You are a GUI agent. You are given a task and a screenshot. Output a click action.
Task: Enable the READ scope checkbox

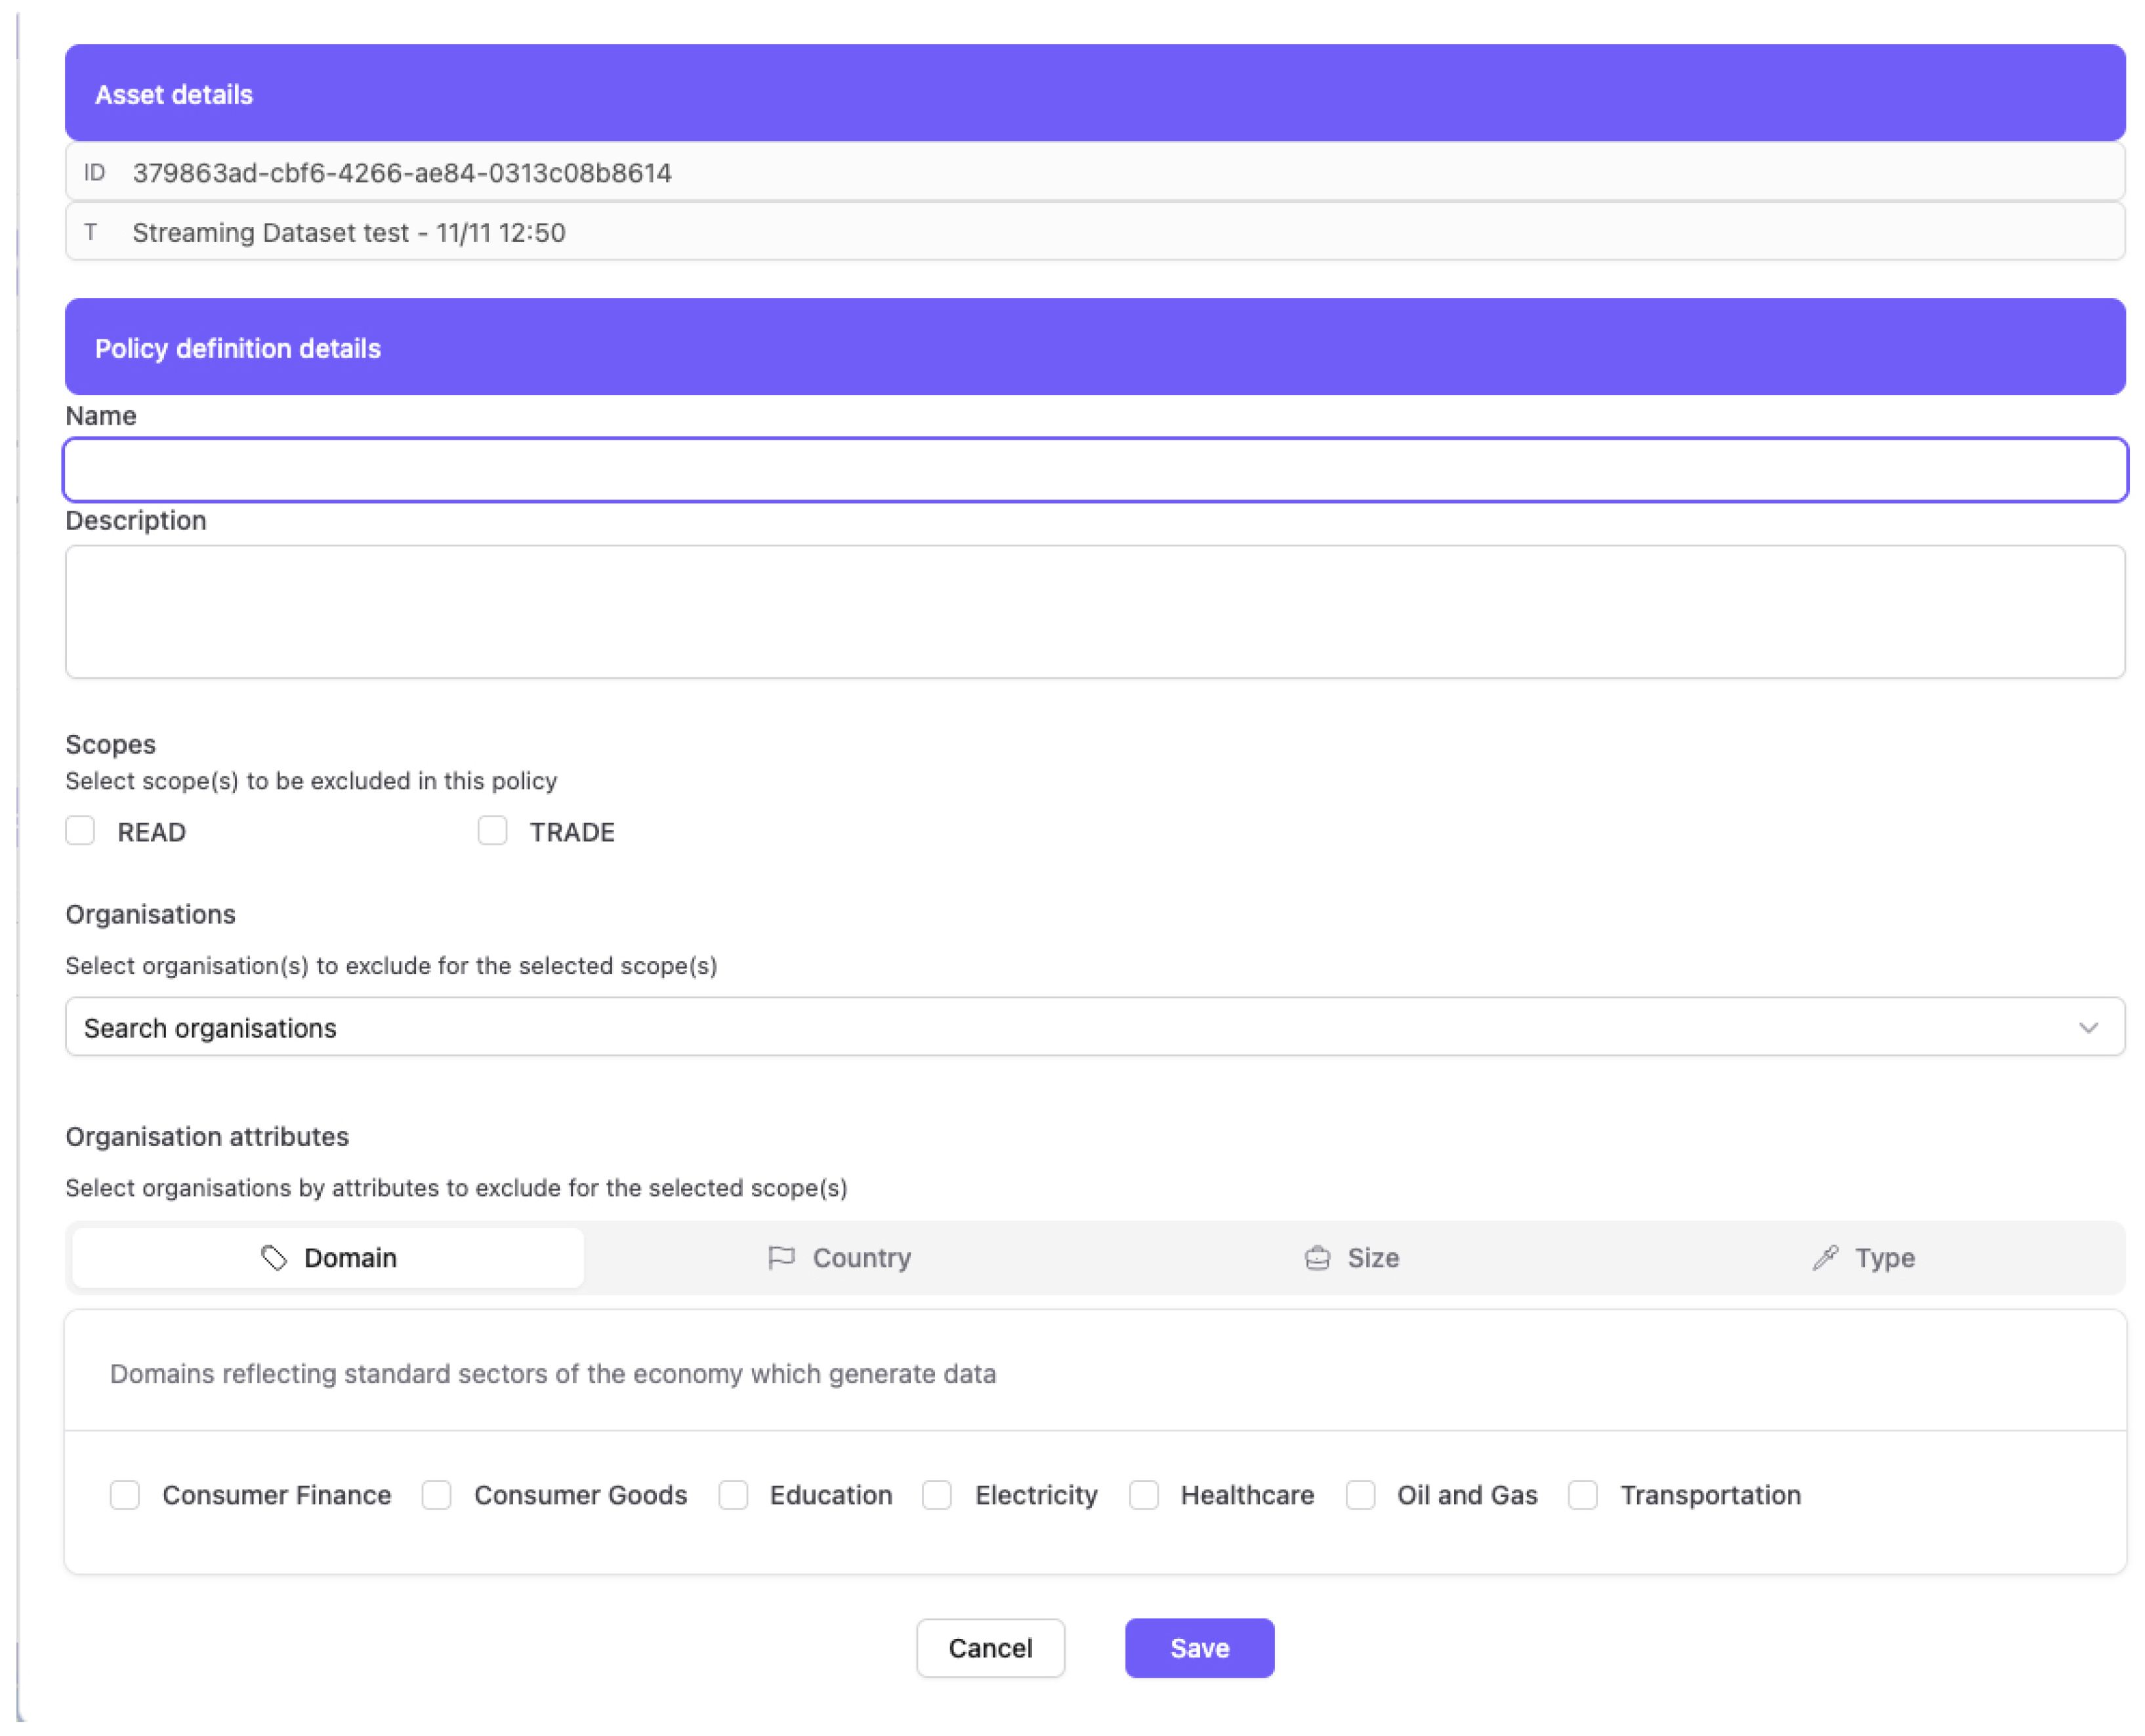pos(80,831)
